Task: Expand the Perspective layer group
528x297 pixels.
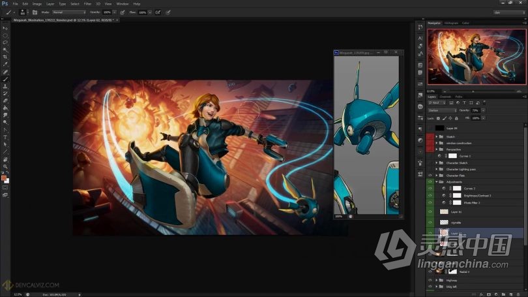Action: tap(437, 149)
